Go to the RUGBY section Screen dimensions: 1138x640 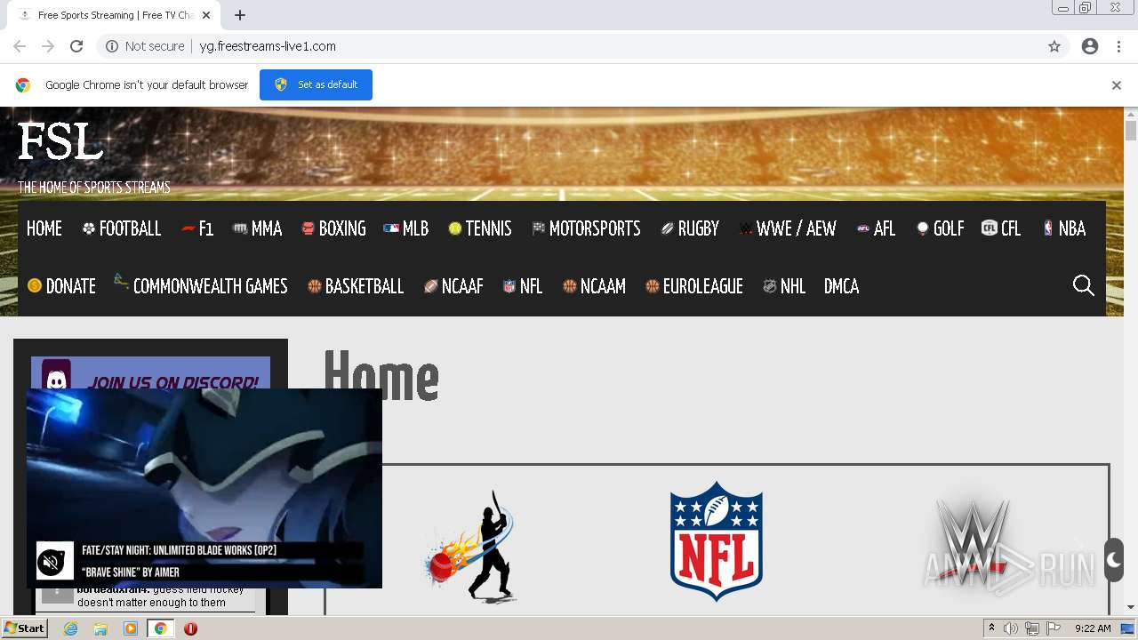pos(690,228)
